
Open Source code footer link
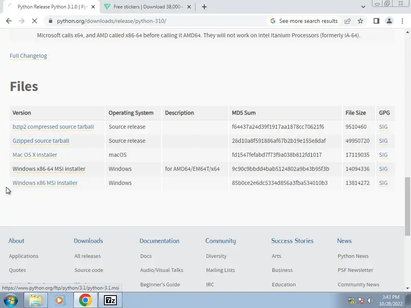click(89, 270)
